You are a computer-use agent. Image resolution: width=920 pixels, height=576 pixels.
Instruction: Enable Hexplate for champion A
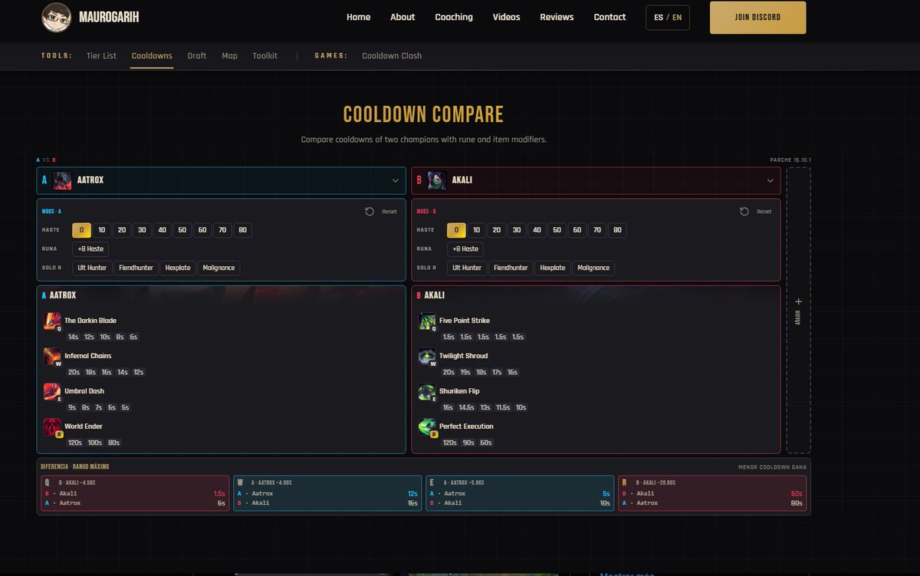[178, 268]
